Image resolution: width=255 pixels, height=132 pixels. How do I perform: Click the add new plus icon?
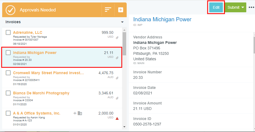[x=120, y=10]
